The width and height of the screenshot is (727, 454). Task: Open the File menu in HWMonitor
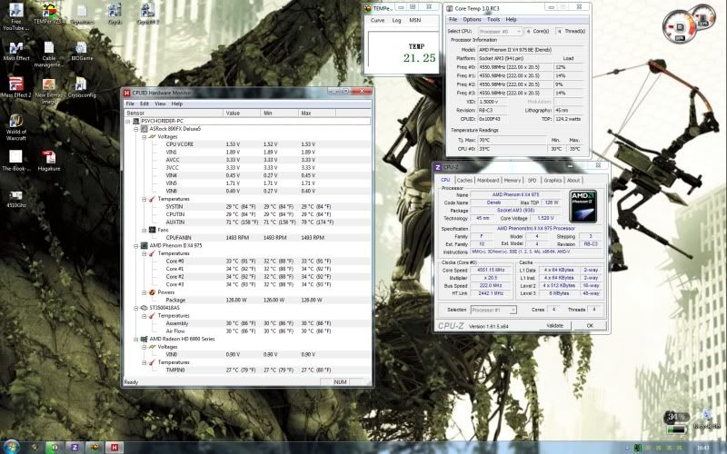tap(130, 104)
